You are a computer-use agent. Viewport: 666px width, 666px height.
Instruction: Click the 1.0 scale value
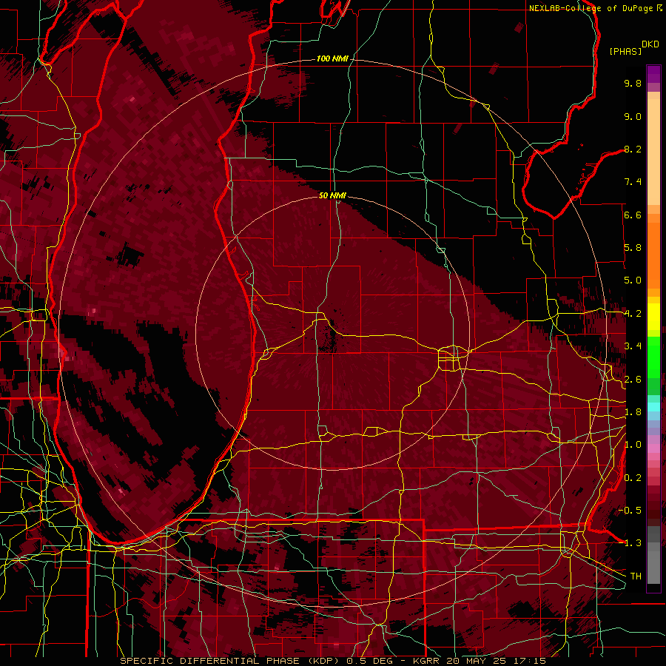tap(633, 445)
